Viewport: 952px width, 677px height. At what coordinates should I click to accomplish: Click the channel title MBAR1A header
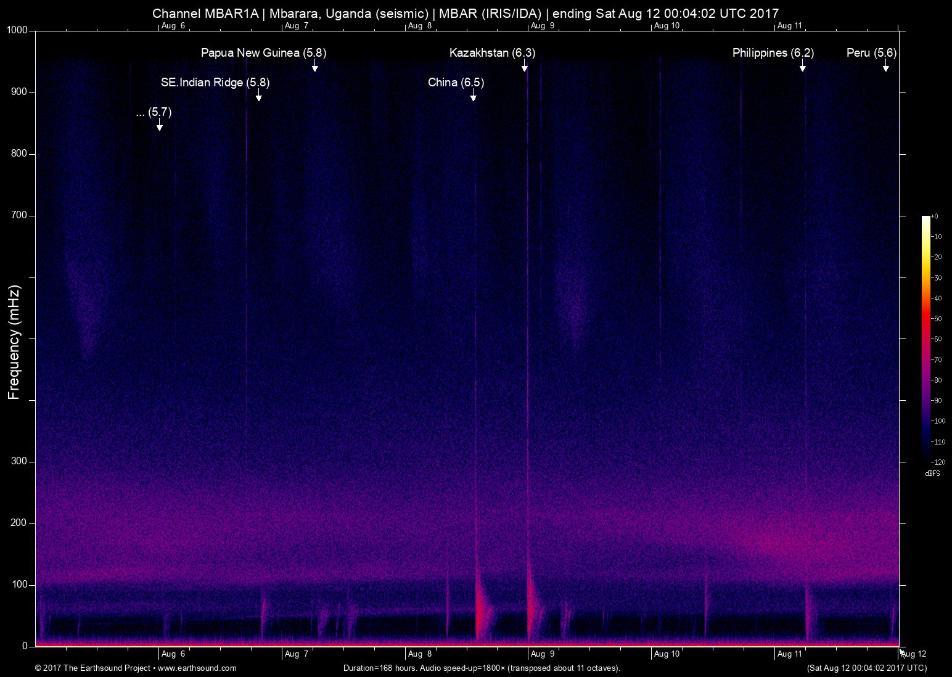tap(466, 13)
